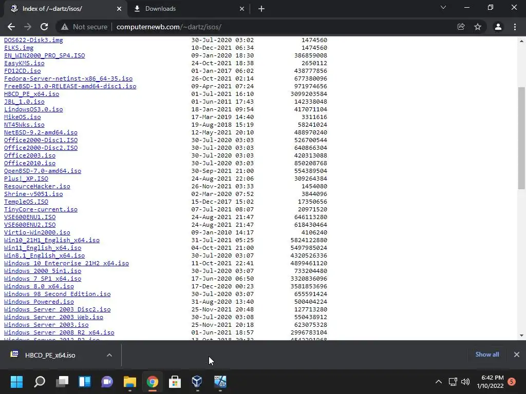
Task: Reload the current page
Action: click(x=44, y=27)
